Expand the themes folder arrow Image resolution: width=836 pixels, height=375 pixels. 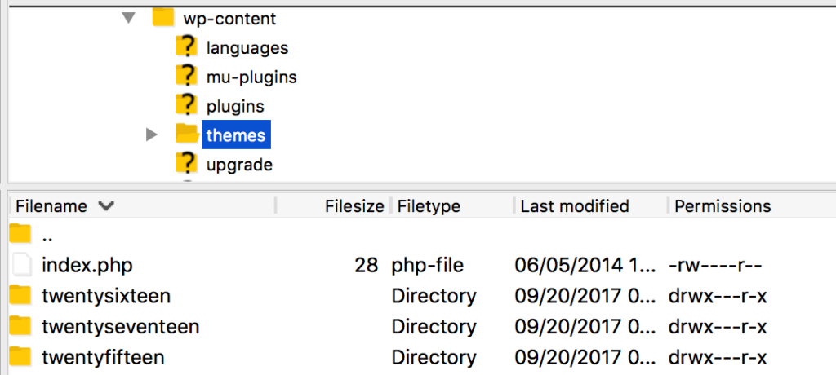(x=151, y=135)
